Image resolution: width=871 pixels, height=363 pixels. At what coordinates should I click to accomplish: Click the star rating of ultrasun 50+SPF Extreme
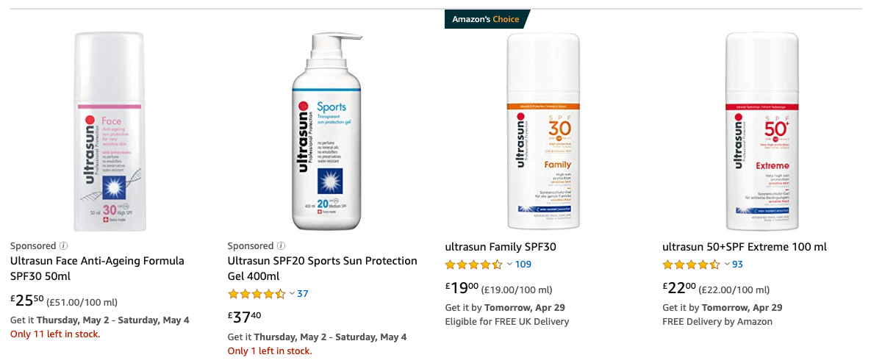coord(691,265)
